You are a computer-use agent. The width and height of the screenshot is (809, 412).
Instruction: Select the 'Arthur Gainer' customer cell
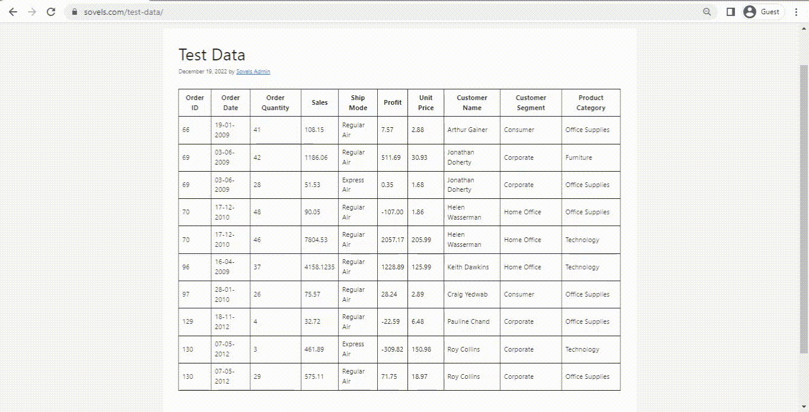472,130
